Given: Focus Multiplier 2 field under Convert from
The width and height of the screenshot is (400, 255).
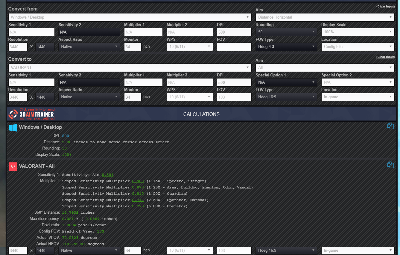Looking at the screenshot, I should click(190, 32).
